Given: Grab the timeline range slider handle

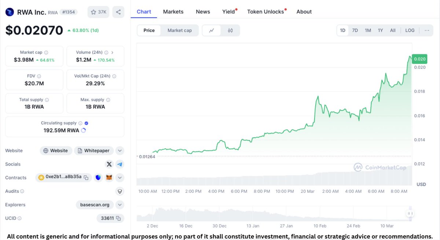Looking at the screenshot, I should tap(410, 214).
